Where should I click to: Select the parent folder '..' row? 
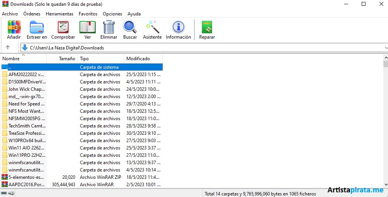(x=82, y=67)
